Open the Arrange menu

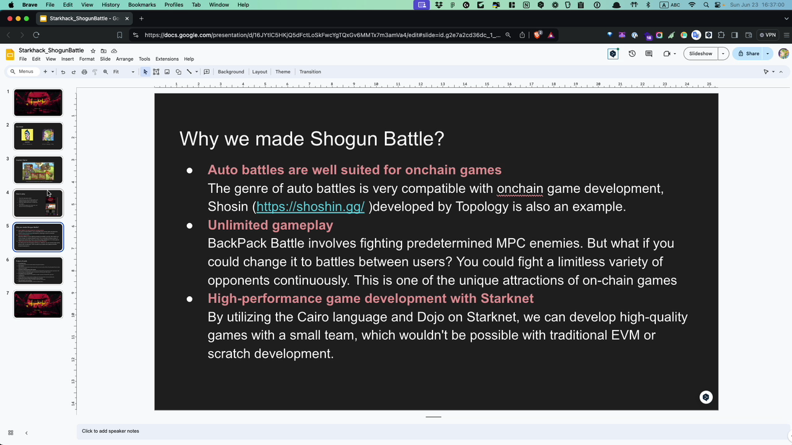[124, 59]
